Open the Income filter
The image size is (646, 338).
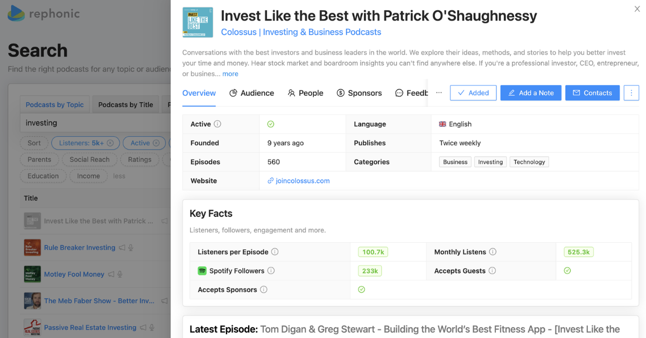88,176
